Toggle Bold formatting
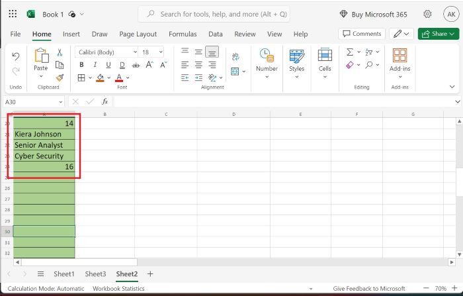The height and width of the screenshot is (296, 463). [81, 64]
